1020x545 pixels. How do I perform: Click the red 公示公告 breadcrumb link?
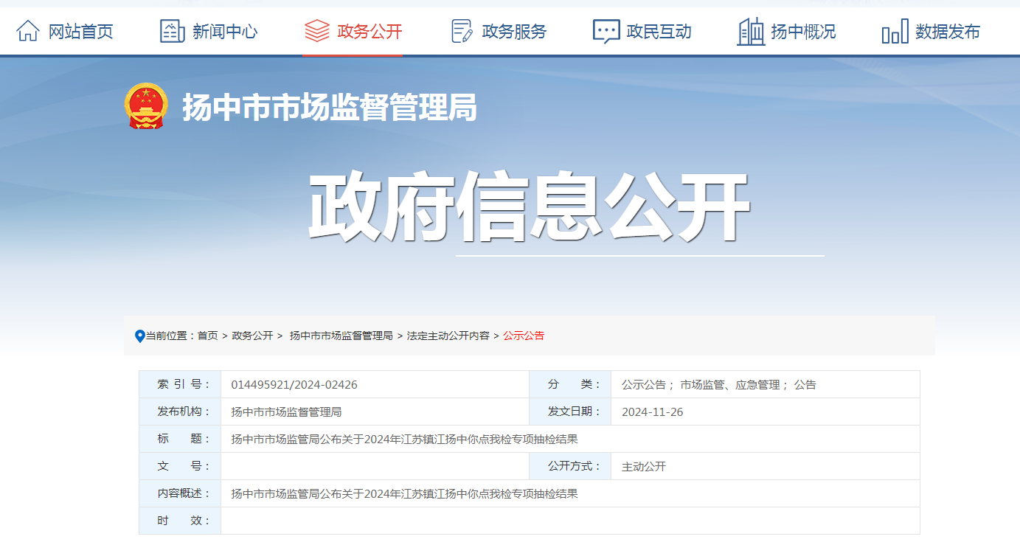click(x=524, y=336)
